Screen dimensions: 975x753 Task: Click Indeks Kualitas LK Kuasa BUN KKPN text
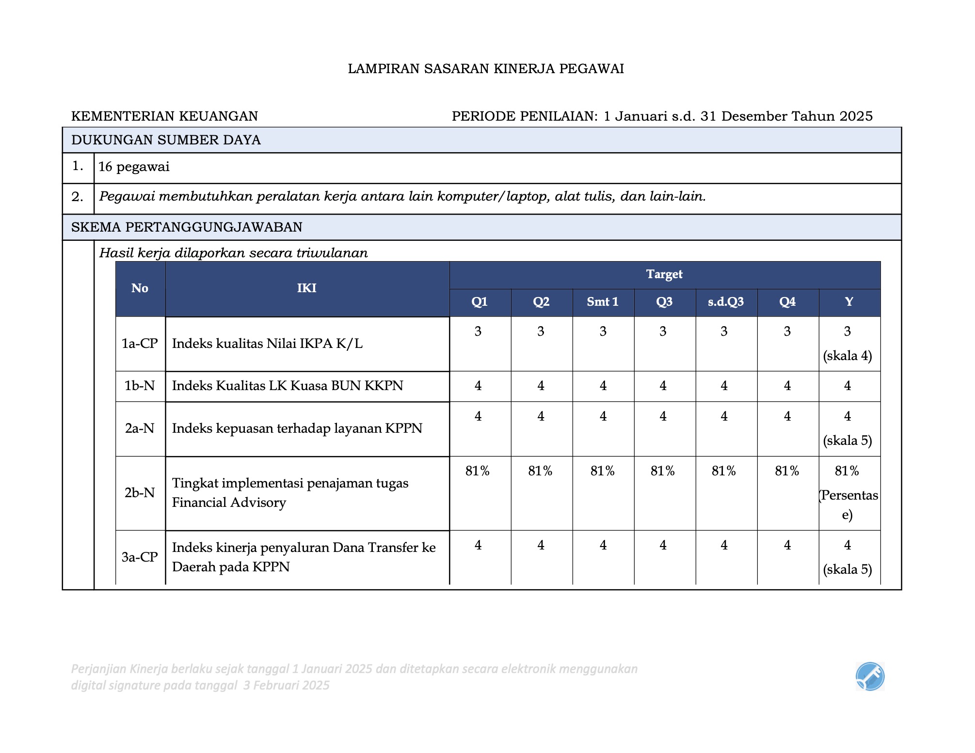(x=288, y=386)
